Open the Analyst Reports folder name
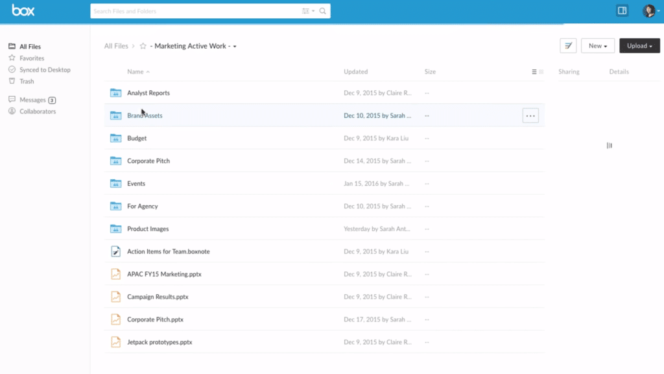Screen dimensions: 664x374 click(148, 93)
